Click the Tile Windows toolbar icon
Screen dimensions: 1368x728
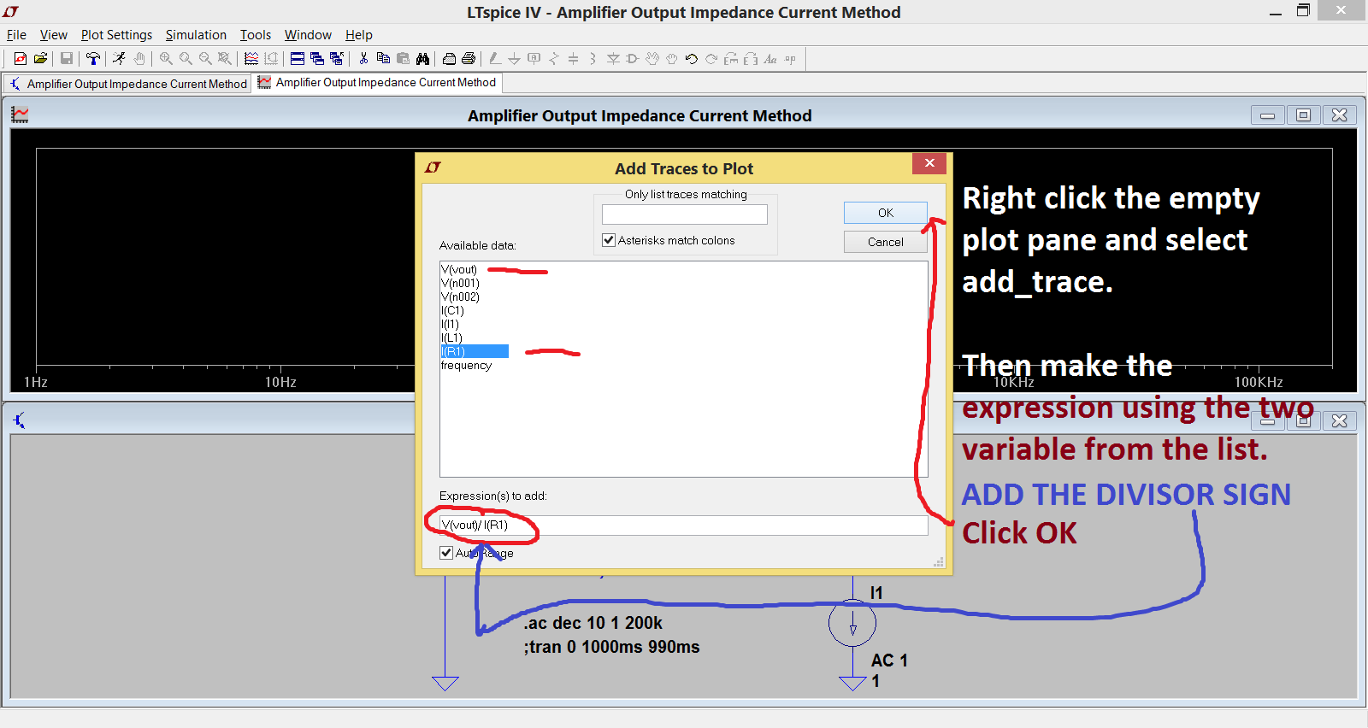(x=298, y=58)
